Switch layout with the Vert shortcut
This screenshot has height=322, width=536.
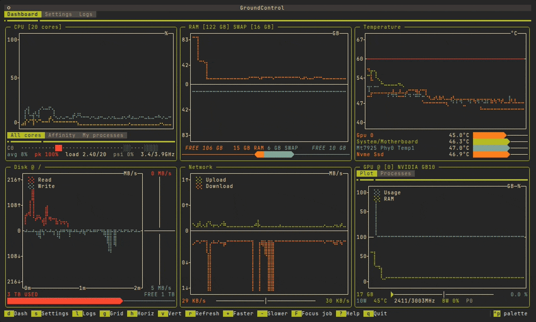coord(169,313)
